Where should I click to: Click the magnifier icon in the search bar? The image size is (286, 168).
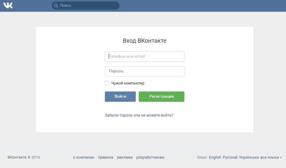point(56,6)
